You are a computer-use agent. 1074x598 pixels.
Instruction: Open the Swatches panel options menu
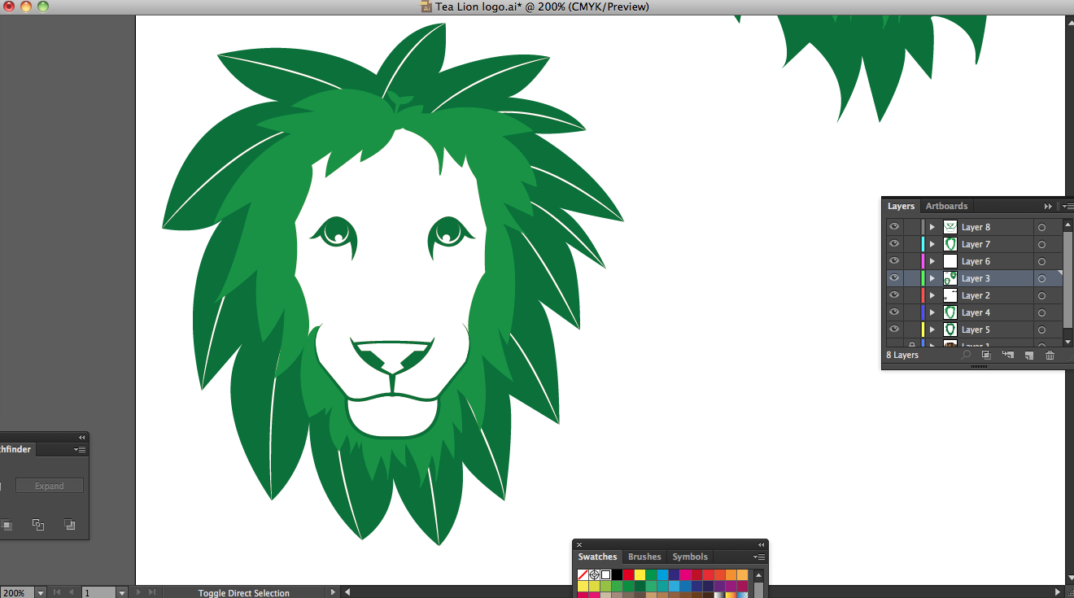click(x=758, y=557)
